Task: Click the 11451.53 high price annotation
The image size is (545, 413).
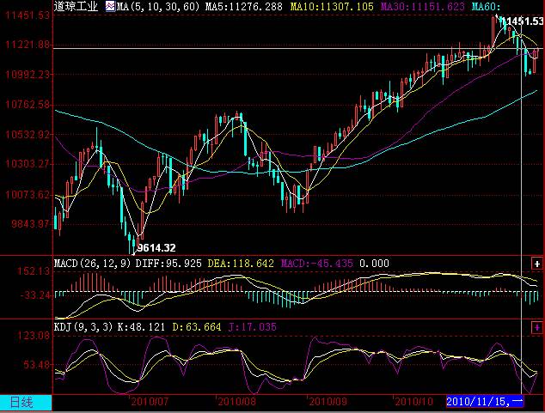Action: pos(524,21)
